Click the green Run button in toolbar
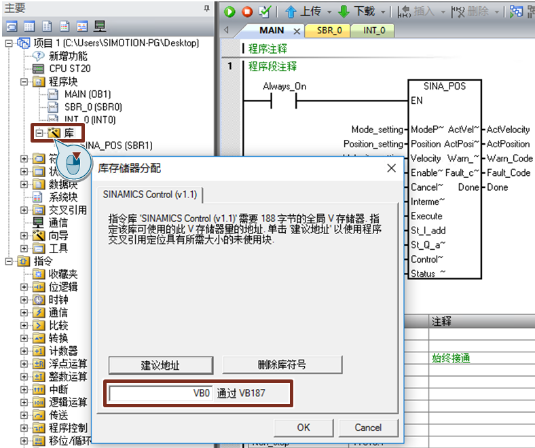 coord(229,12)
